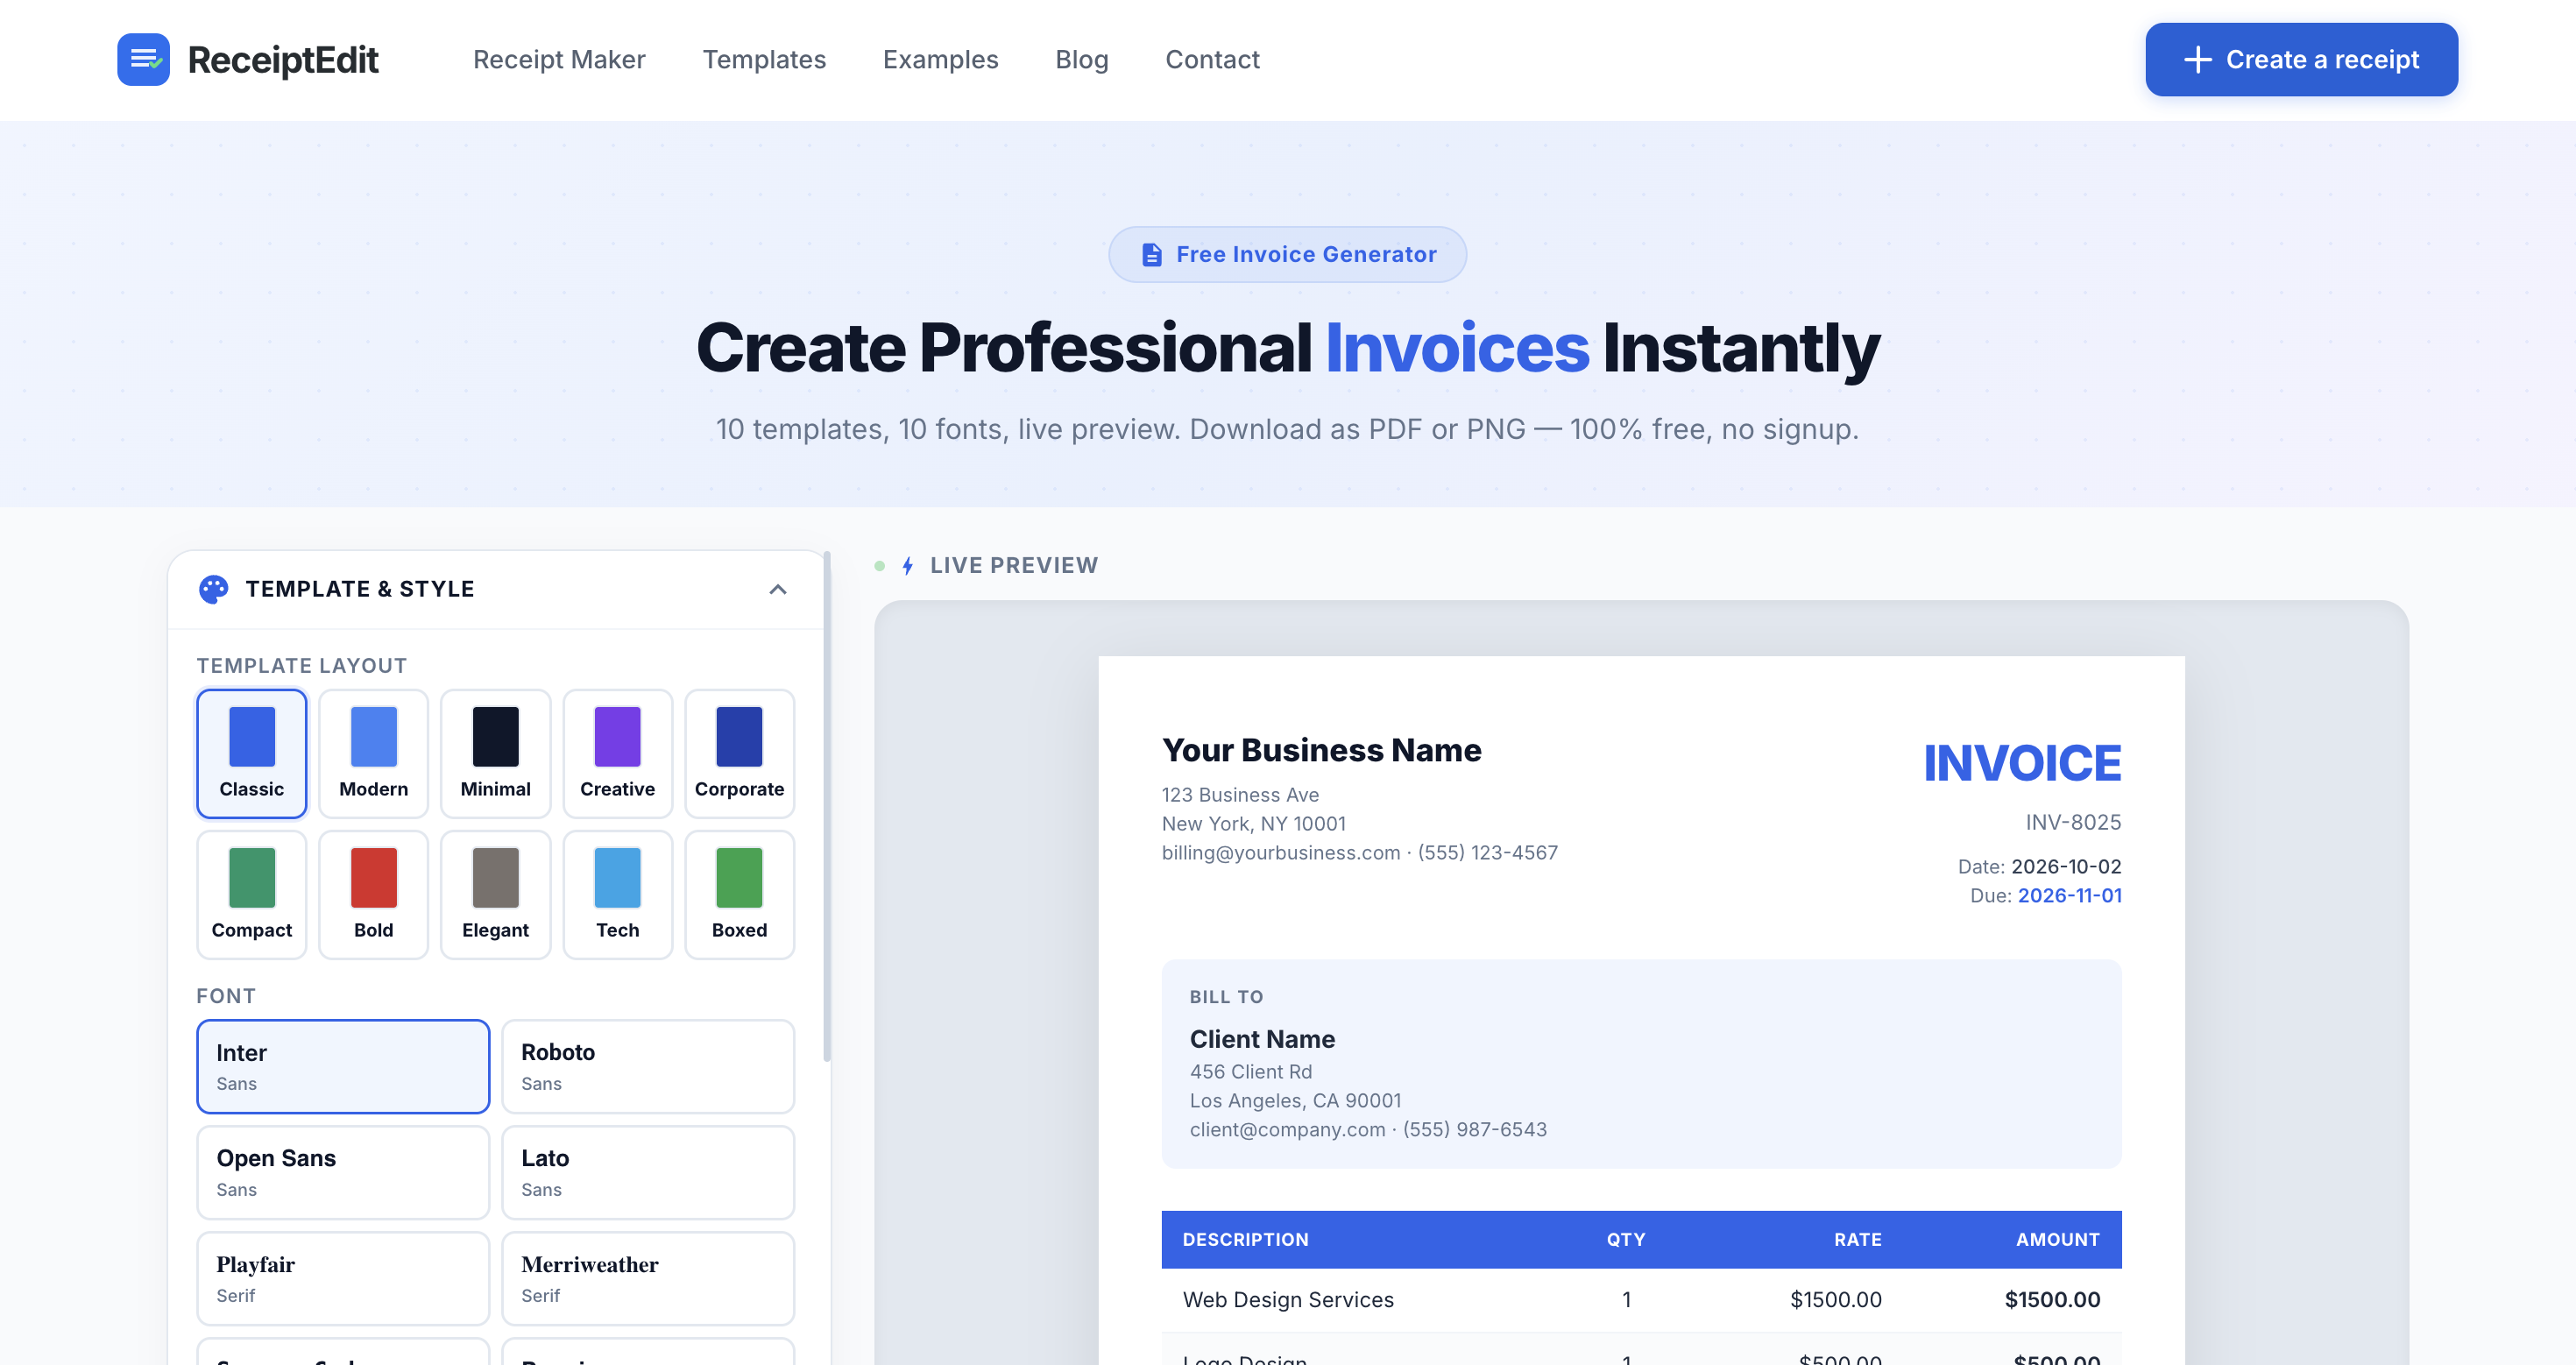Viewport: 2576px width, 1365px height.
Task: Click the palette icon beside Template & Style
Action: (x=213, y=589)
